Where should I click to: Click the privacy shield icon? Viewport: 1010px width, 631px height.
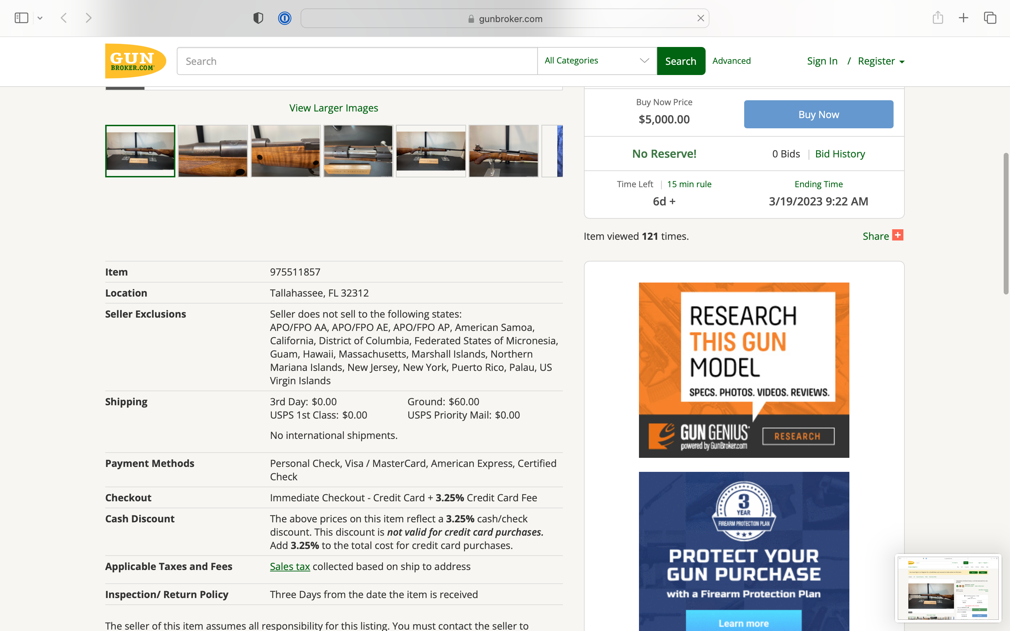[x=258, y=18]
